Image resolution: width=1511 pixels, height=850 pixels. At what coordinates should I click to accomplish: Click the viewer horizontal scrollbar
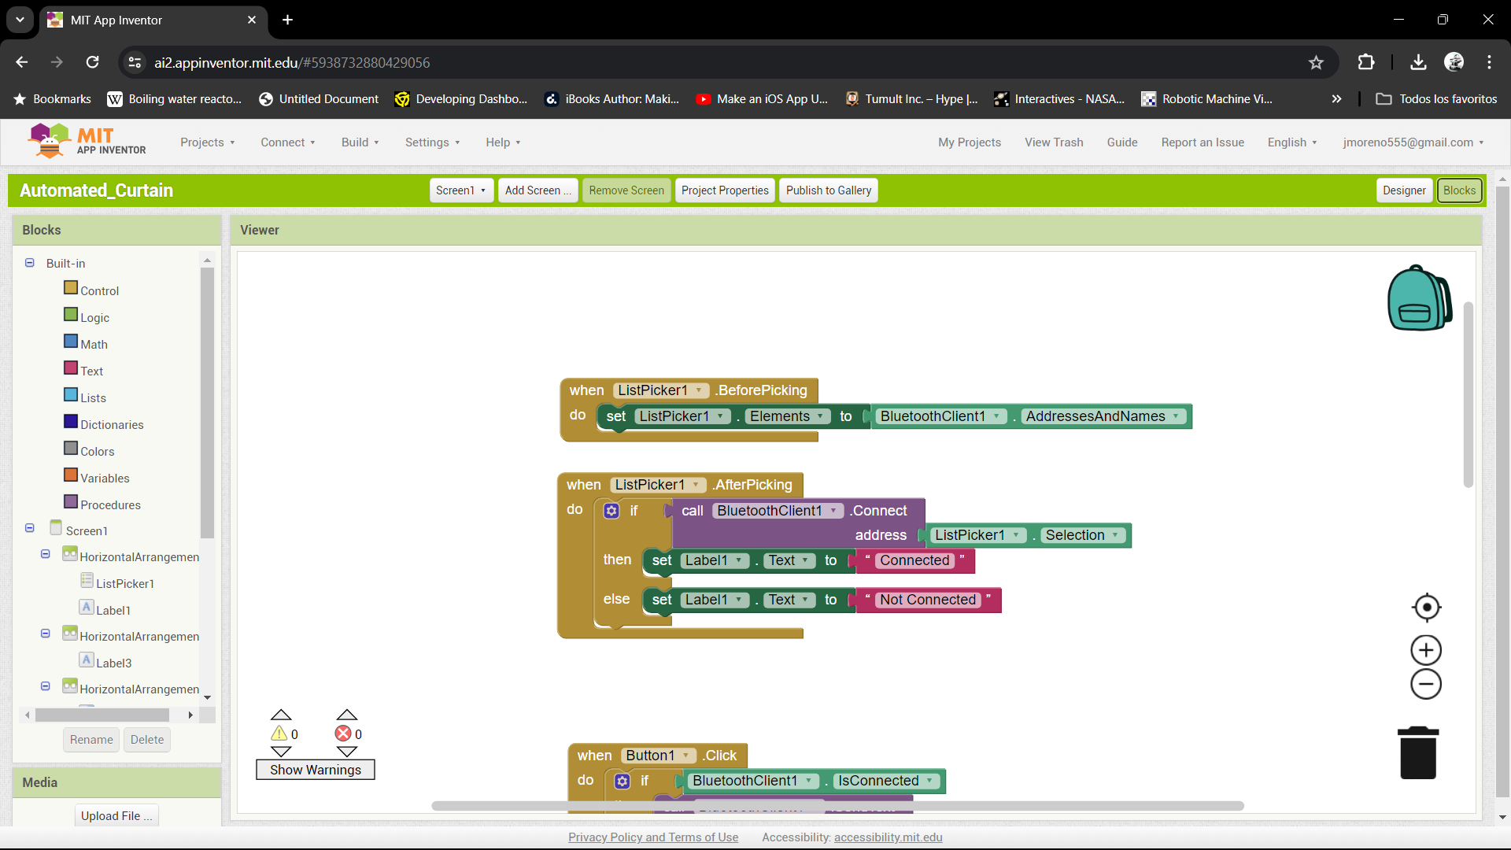837,806
